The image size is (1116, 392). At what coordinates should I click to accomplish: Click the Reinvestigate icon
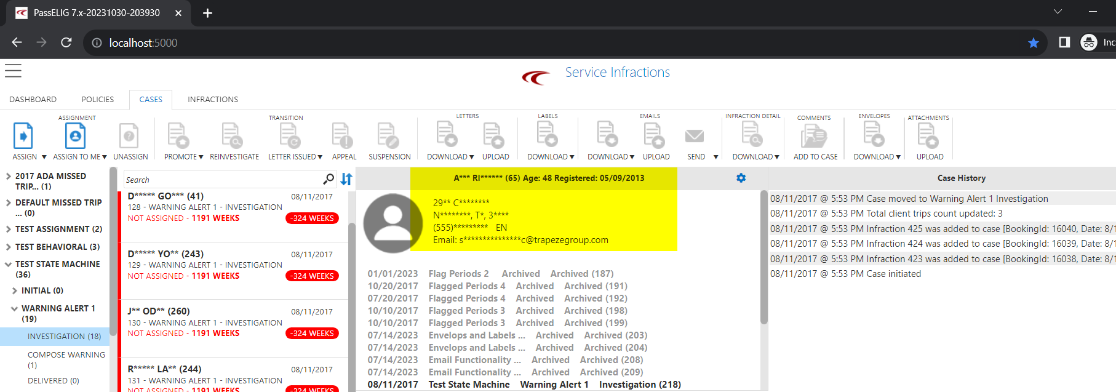click(x=233, y=136)
